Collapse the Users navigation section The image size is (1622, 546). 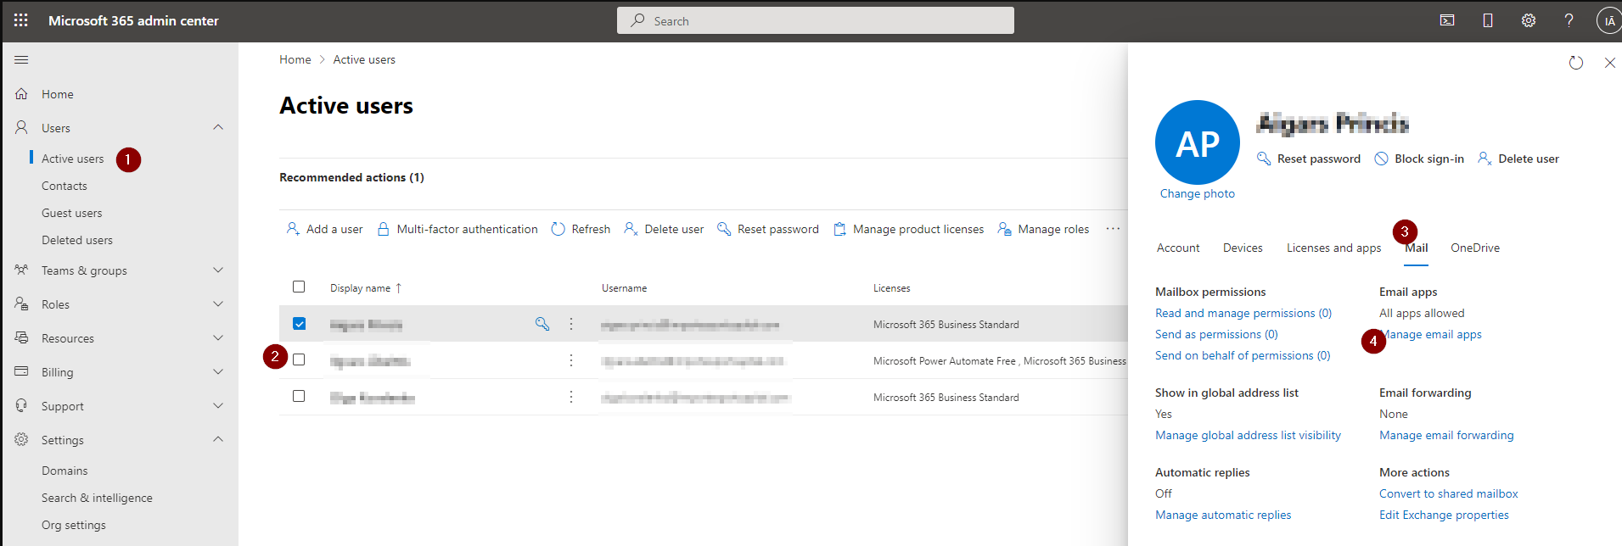coord(218,128)
